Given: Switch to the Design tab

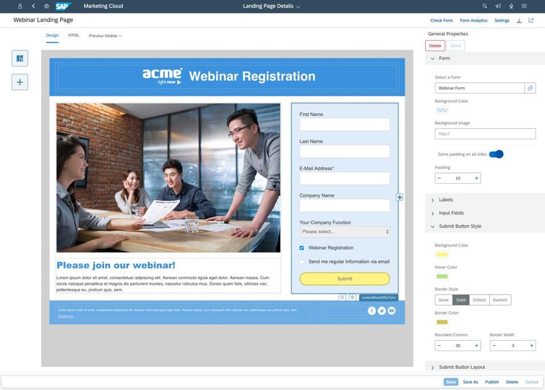Looking at the screenshot, I should pyautogui.click(x=52, y=35).
